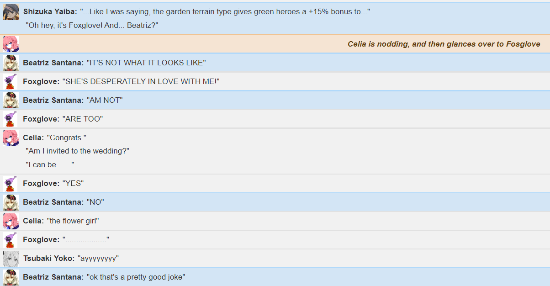Image resolution: width=550 pixels, height=286 pixels.
Task: Click Foxglove avatar beside "YES" reply
Action: coord(11,184)
